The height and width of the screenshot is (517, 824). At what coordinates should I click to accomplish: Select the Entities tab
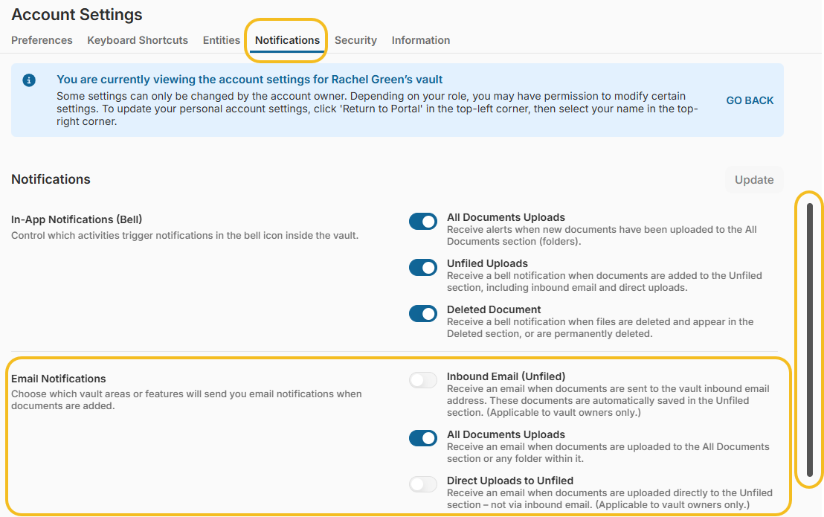click(221, 40)
